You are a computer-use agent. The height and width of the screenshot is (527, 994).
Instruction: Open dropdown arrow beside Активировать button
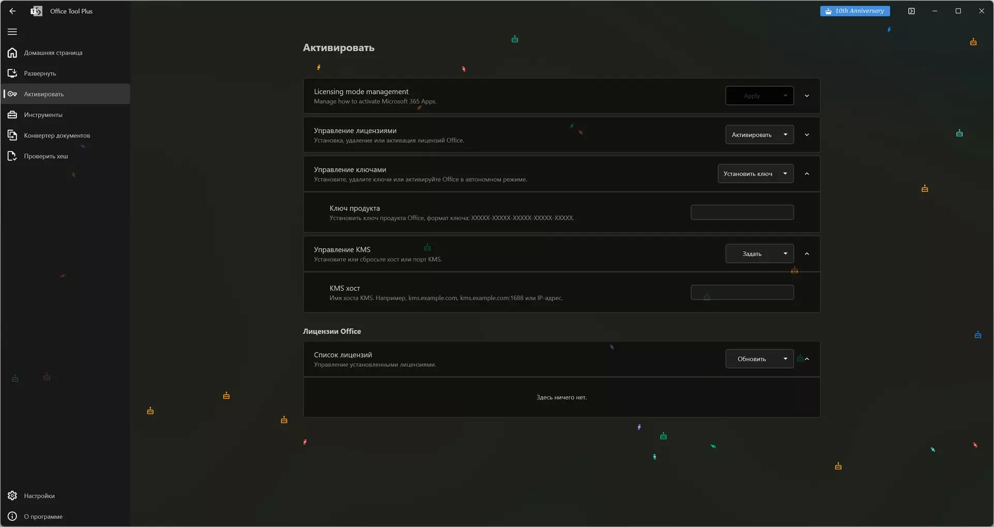(785, 135)
